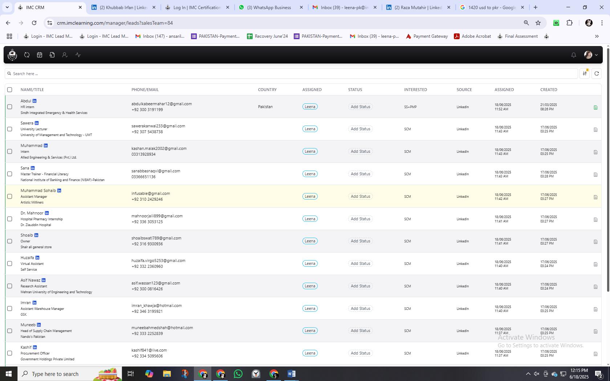Open the activity pulse icon in CRM navbar
This screenshot has width=610, height=381.
coord(78,55)
